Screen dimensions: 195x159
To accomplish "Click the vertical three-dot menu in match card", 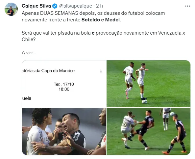I will click(x=101, y=71).
